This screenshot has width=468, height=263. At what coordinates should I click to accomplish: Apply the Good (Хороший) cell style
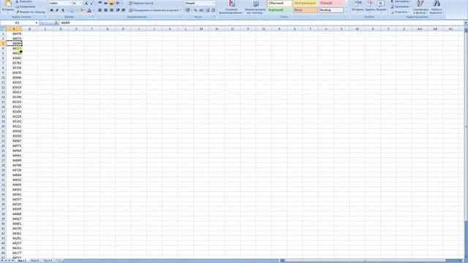(x=279, y=10)
